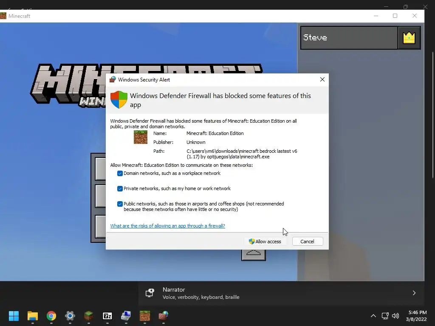Open 7-Zip from the taskbar
Image resolution: width=435 pixels, height=326 pixels.
point(107,316)
